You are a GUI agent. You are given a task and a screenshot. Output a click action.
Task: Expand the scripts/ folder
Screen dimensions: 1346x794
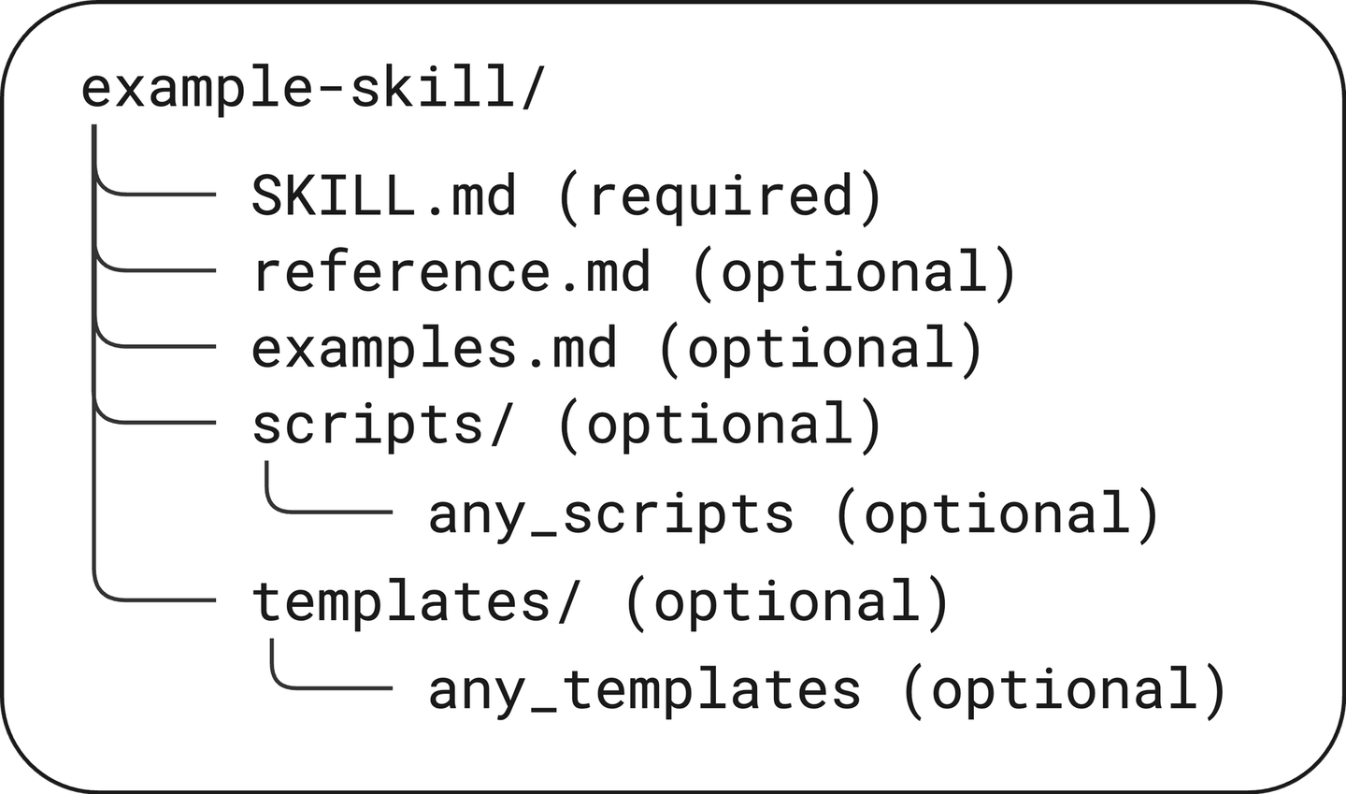click(x=383, y=424)
